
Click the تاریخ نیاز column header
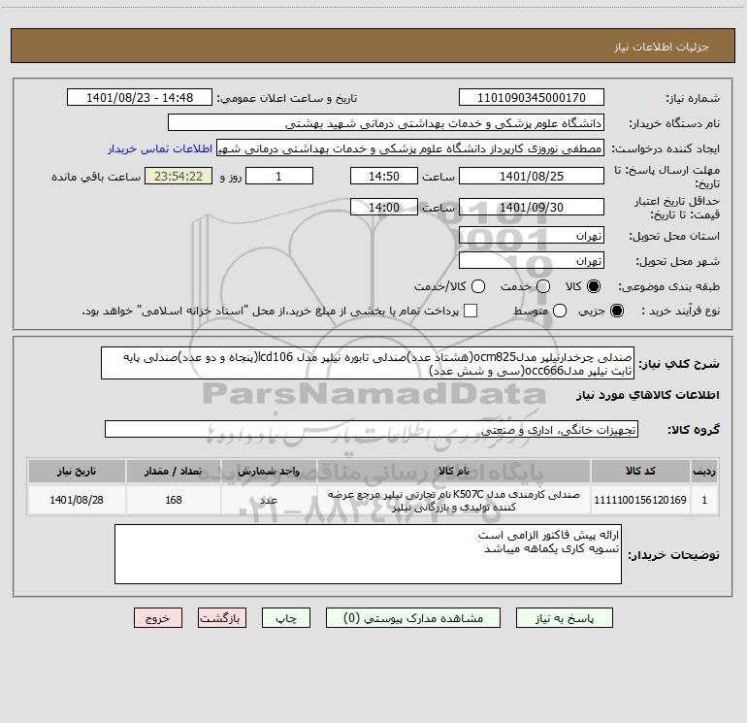77,471
